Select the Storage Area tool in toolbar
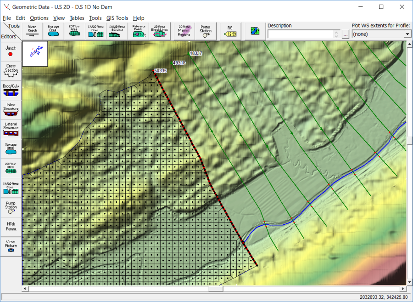Viewport: 413px width, 302px height. (53, 31)
